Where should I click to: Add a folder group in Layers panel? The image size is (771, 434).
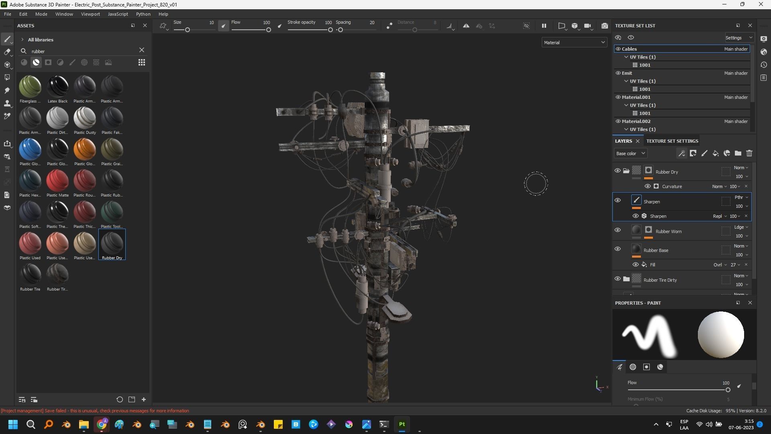click(x=738, y=153)
